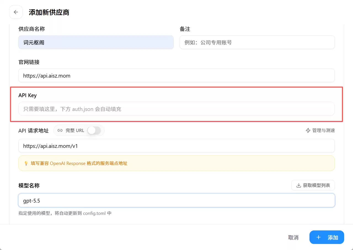This screenshot has width=353, height=250.
Task: Click the API Key input field
Action: pyautogui.click(x=176, y=109)
